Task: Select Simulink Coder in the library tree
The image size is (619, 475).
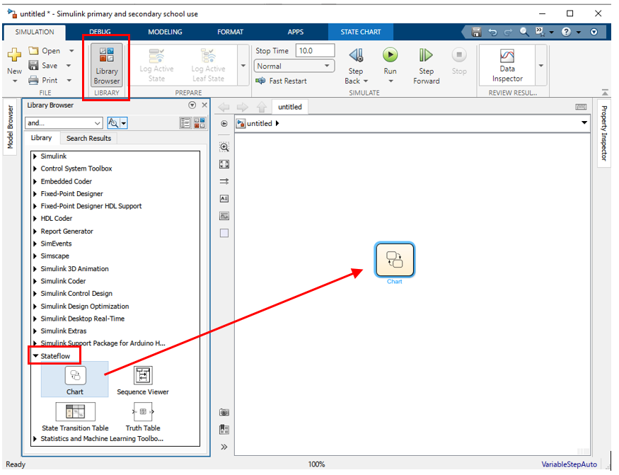Action: click(x=63, y=281)
